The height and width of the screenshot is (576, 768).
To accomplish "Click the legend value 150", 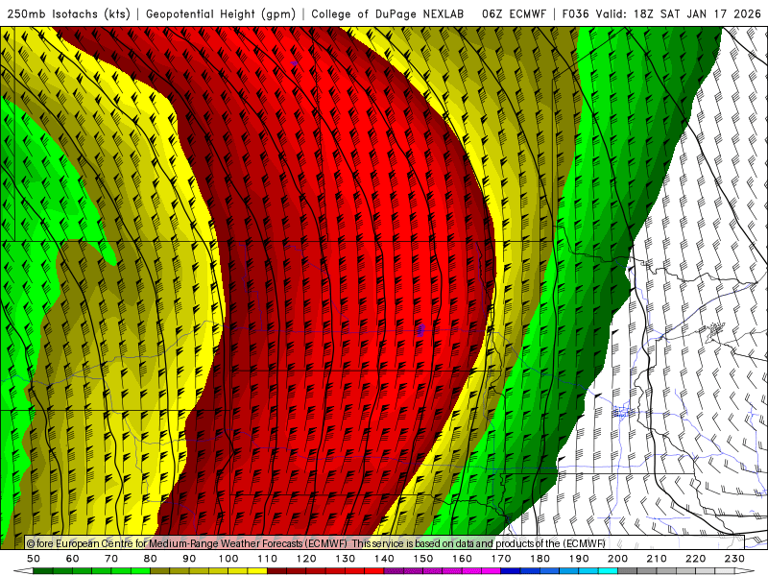I will tap(423, 559).
